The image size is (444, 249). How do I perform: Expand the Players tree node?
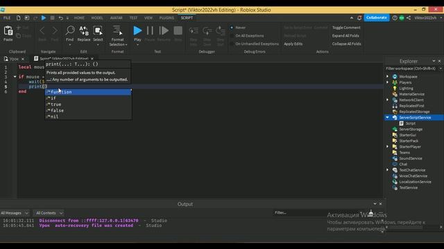387,82
